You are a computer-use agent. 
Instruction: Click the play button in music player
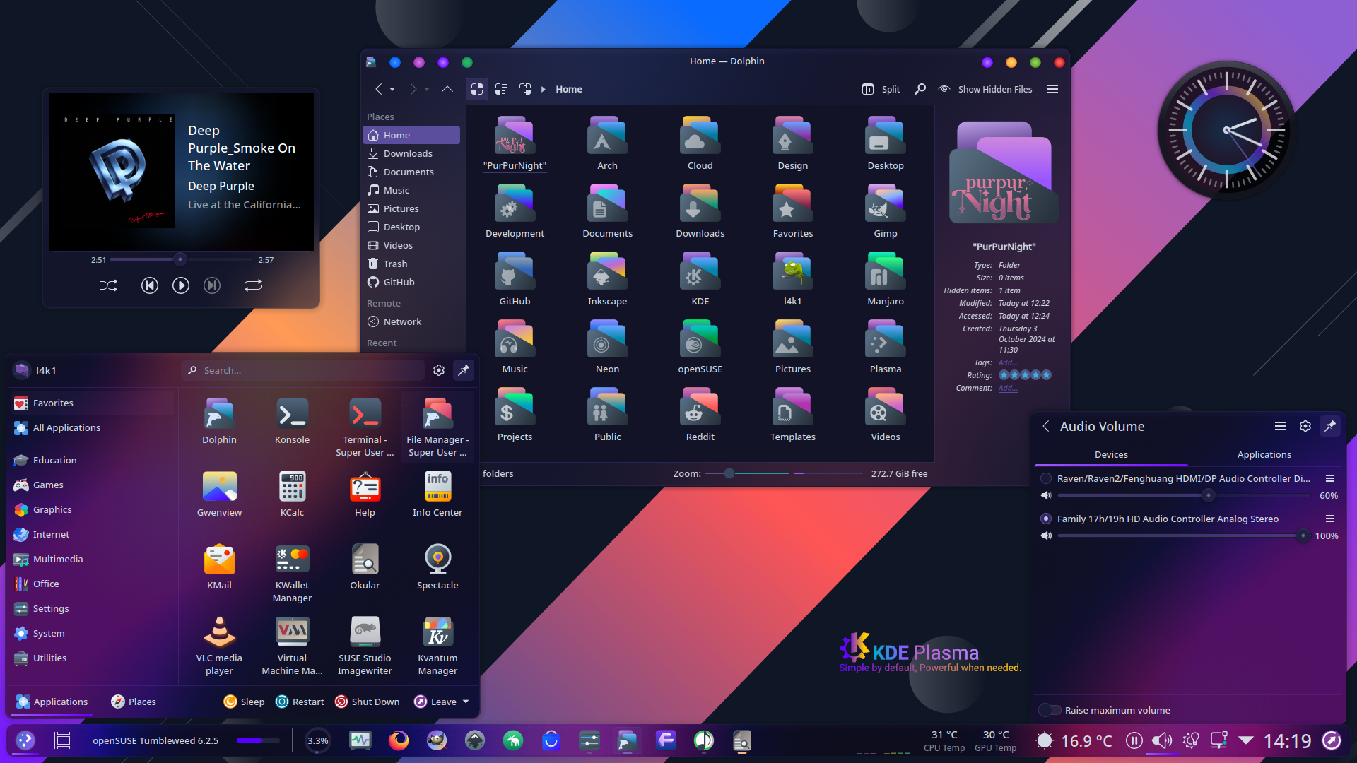[x=181, y=285]
